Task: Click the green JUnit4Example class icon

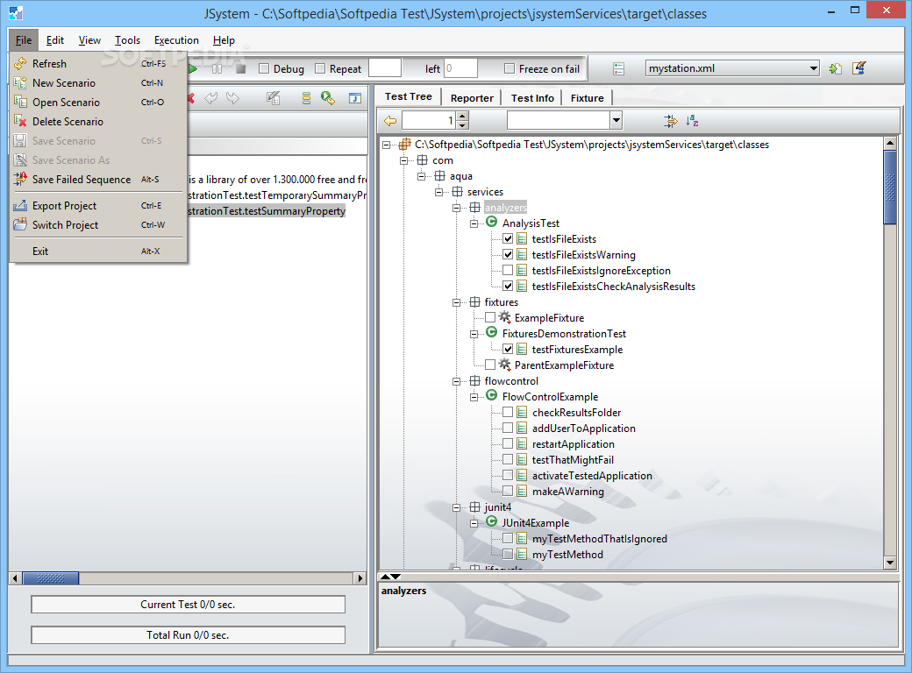Action: [x=491, y=521]
